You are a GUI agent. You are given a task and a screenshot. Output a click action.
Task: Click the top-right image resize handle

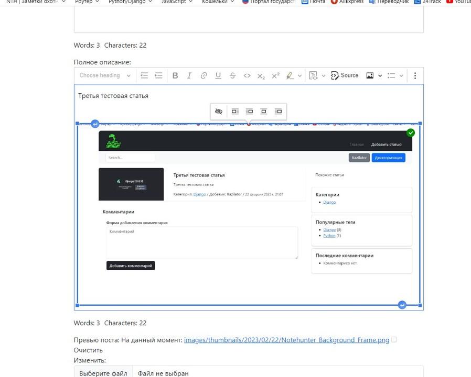coord(420,124)
